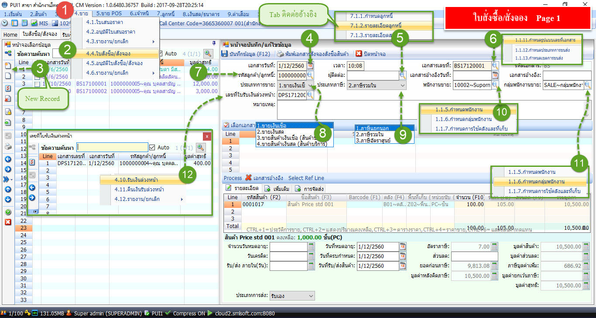Click the tree structure icon beside search label

point(7,53)
